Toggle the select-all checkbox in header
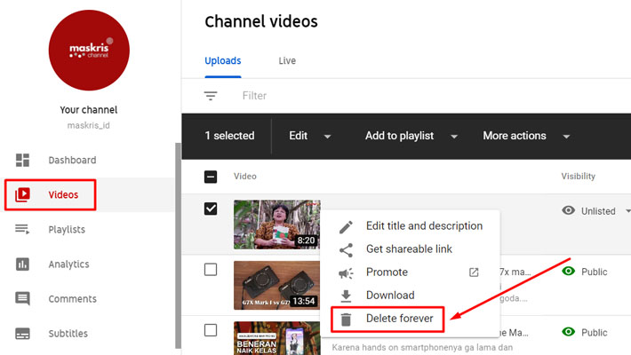Image resolution: width=631 pixels, height=355 pixels. [x=211, y=177]
